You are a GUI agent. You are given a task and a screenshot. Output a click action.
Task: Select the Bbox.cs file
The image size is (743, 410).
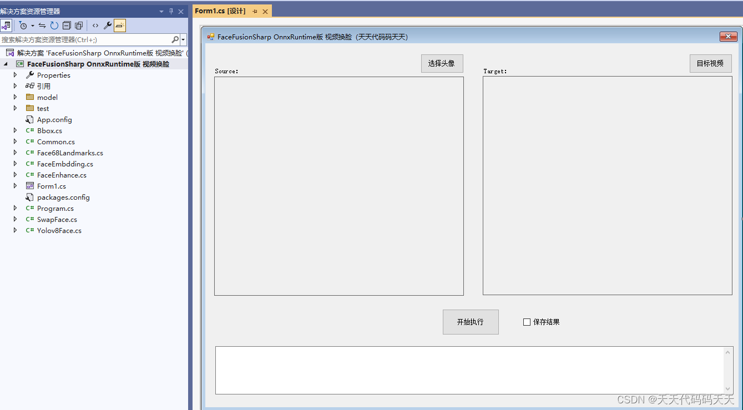click(x=49, y=130)
